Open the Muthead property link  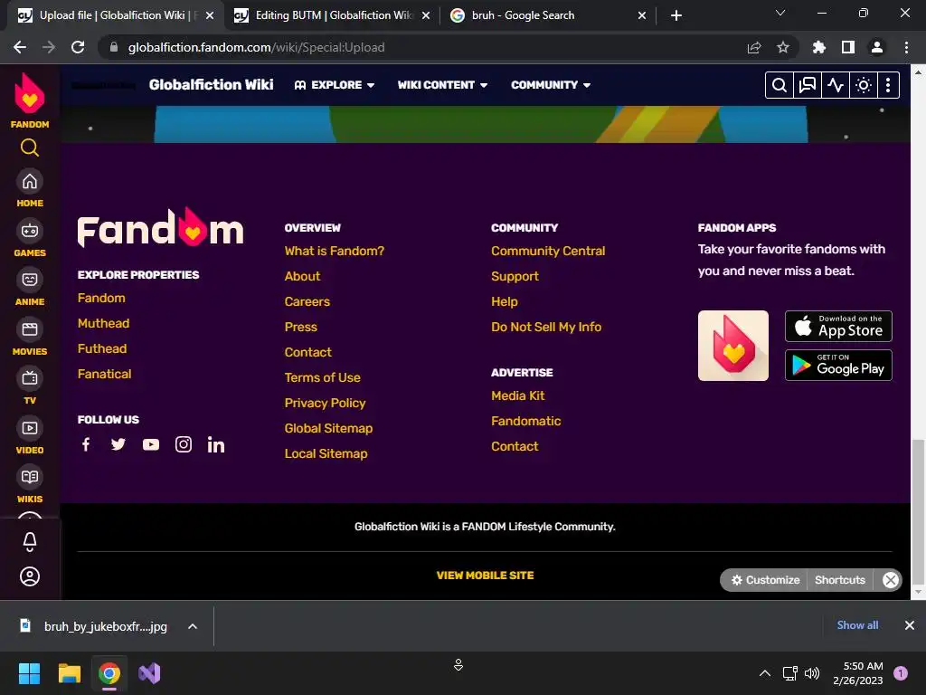pyautogui.click(x=103, y=323)
